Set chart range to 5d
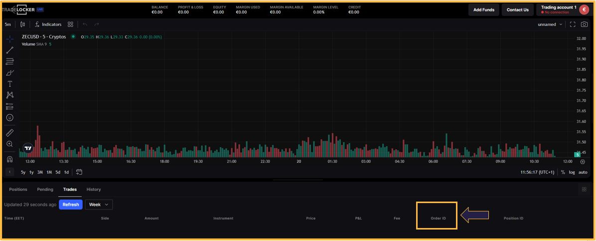 pyautogui.click(x=58, y=173)
